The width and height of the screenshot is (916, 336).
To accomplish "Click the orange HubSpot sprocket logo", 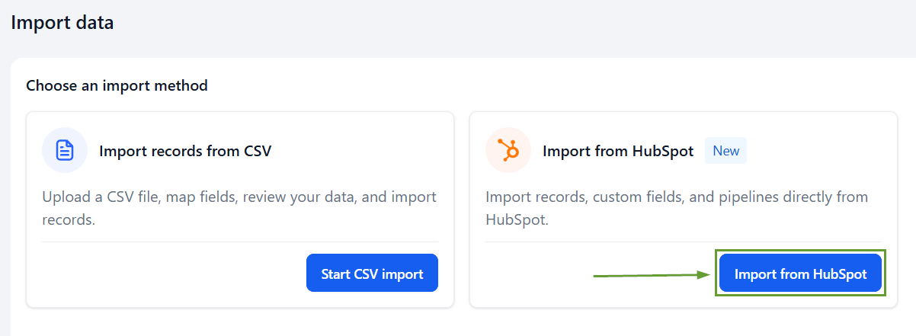I will 508,150.
